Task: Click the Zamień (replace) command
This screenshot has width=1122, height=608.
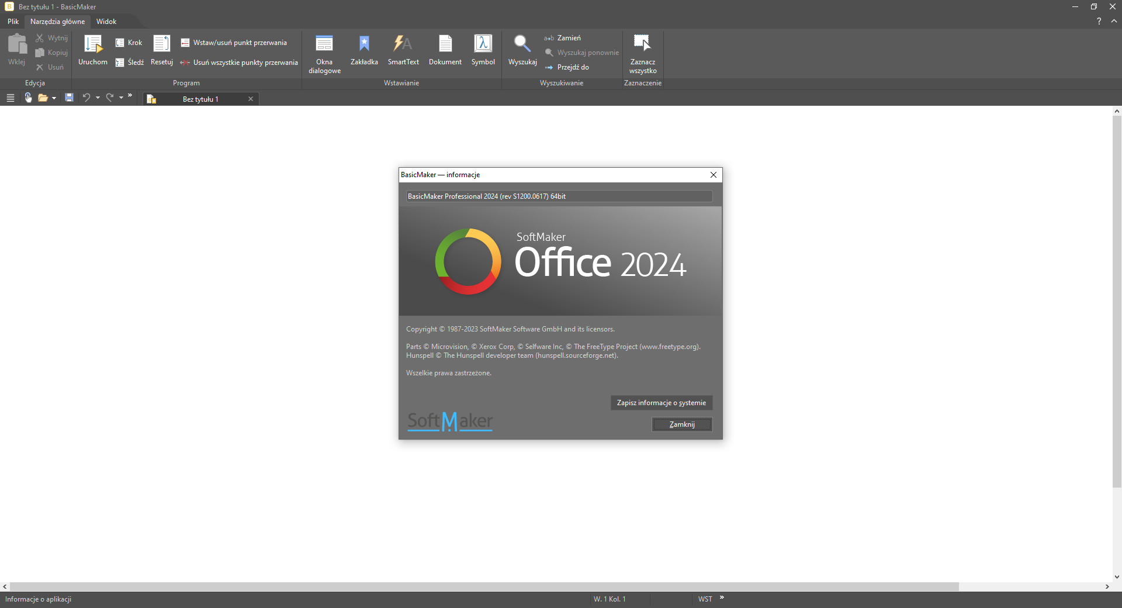Action: tap(563, 38)
